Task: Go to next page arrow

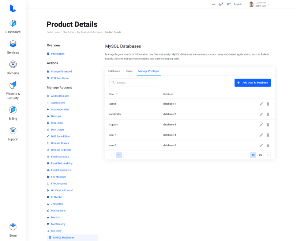Action: (126, 155)
